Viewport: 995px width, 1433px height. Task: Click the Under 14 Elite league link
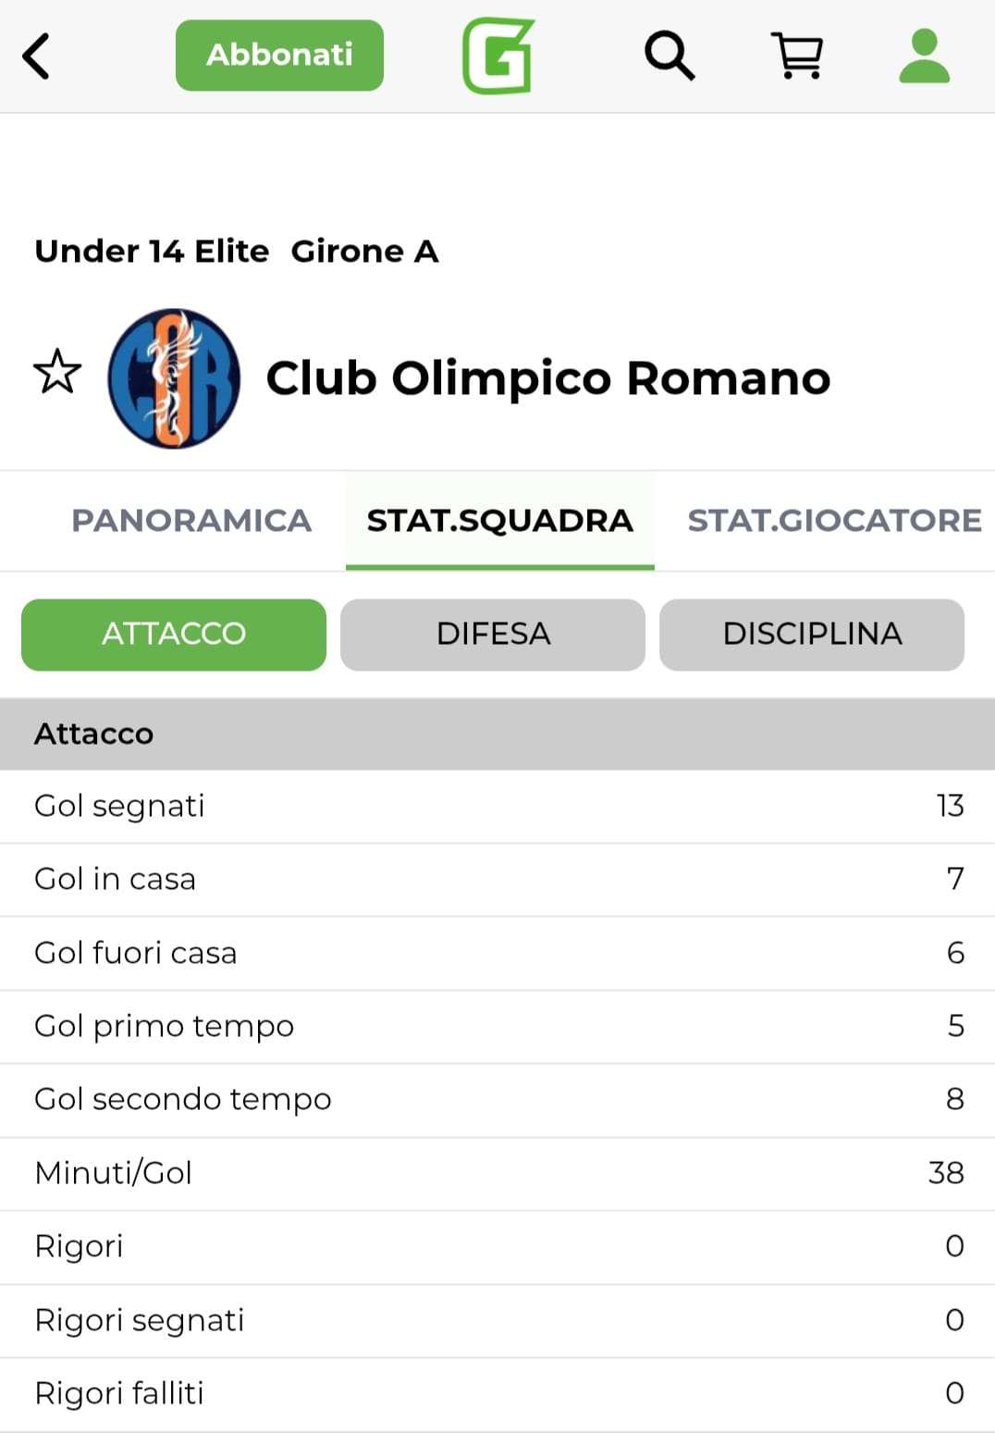coord(152,251)
